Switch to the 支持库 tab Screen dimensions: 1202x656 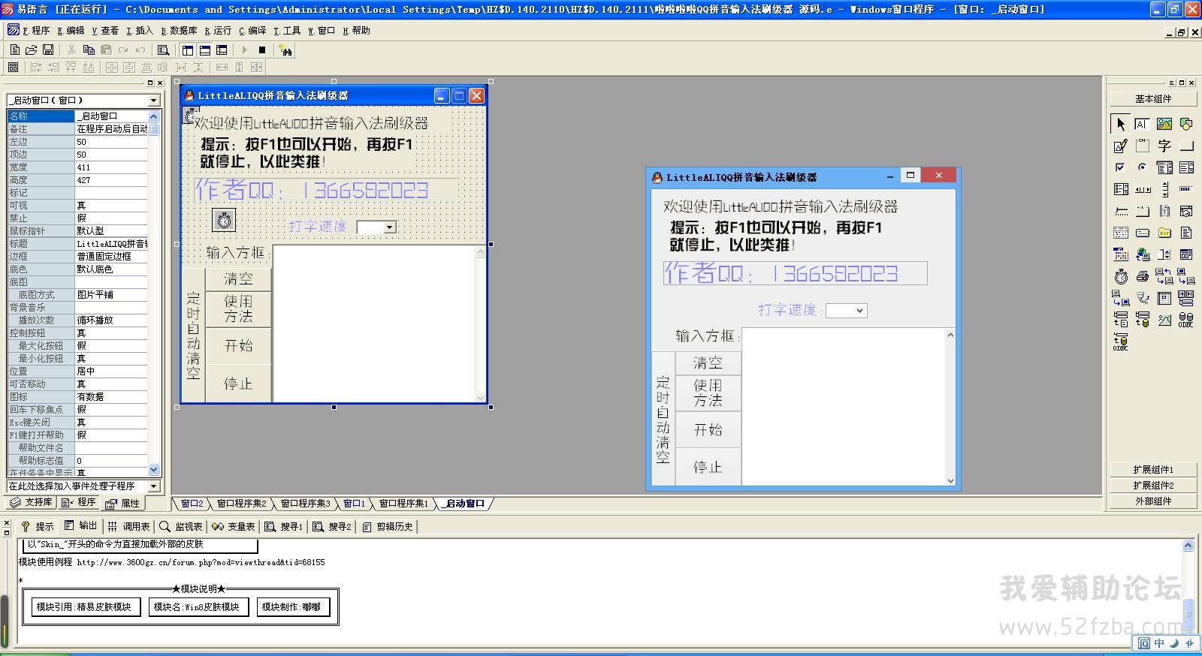(x=32, y=502)
